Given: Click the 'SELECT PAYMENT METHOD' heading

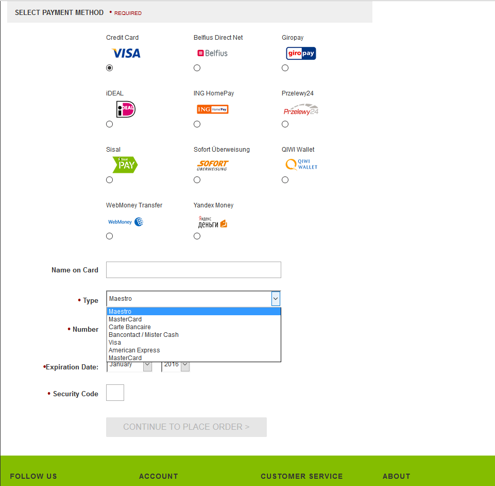Looking at the screenshot, I should pyautogui.click(x=59, y=13).
